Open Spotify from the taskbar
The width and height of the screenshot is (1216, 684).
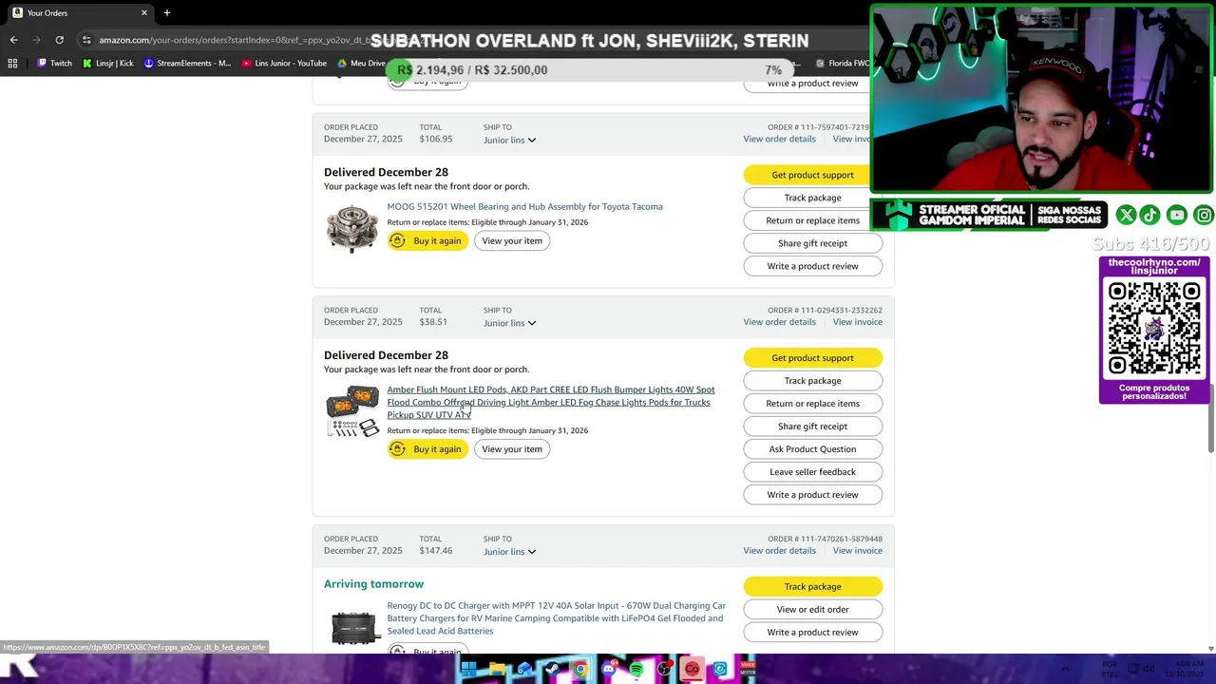tap(636, 670)
